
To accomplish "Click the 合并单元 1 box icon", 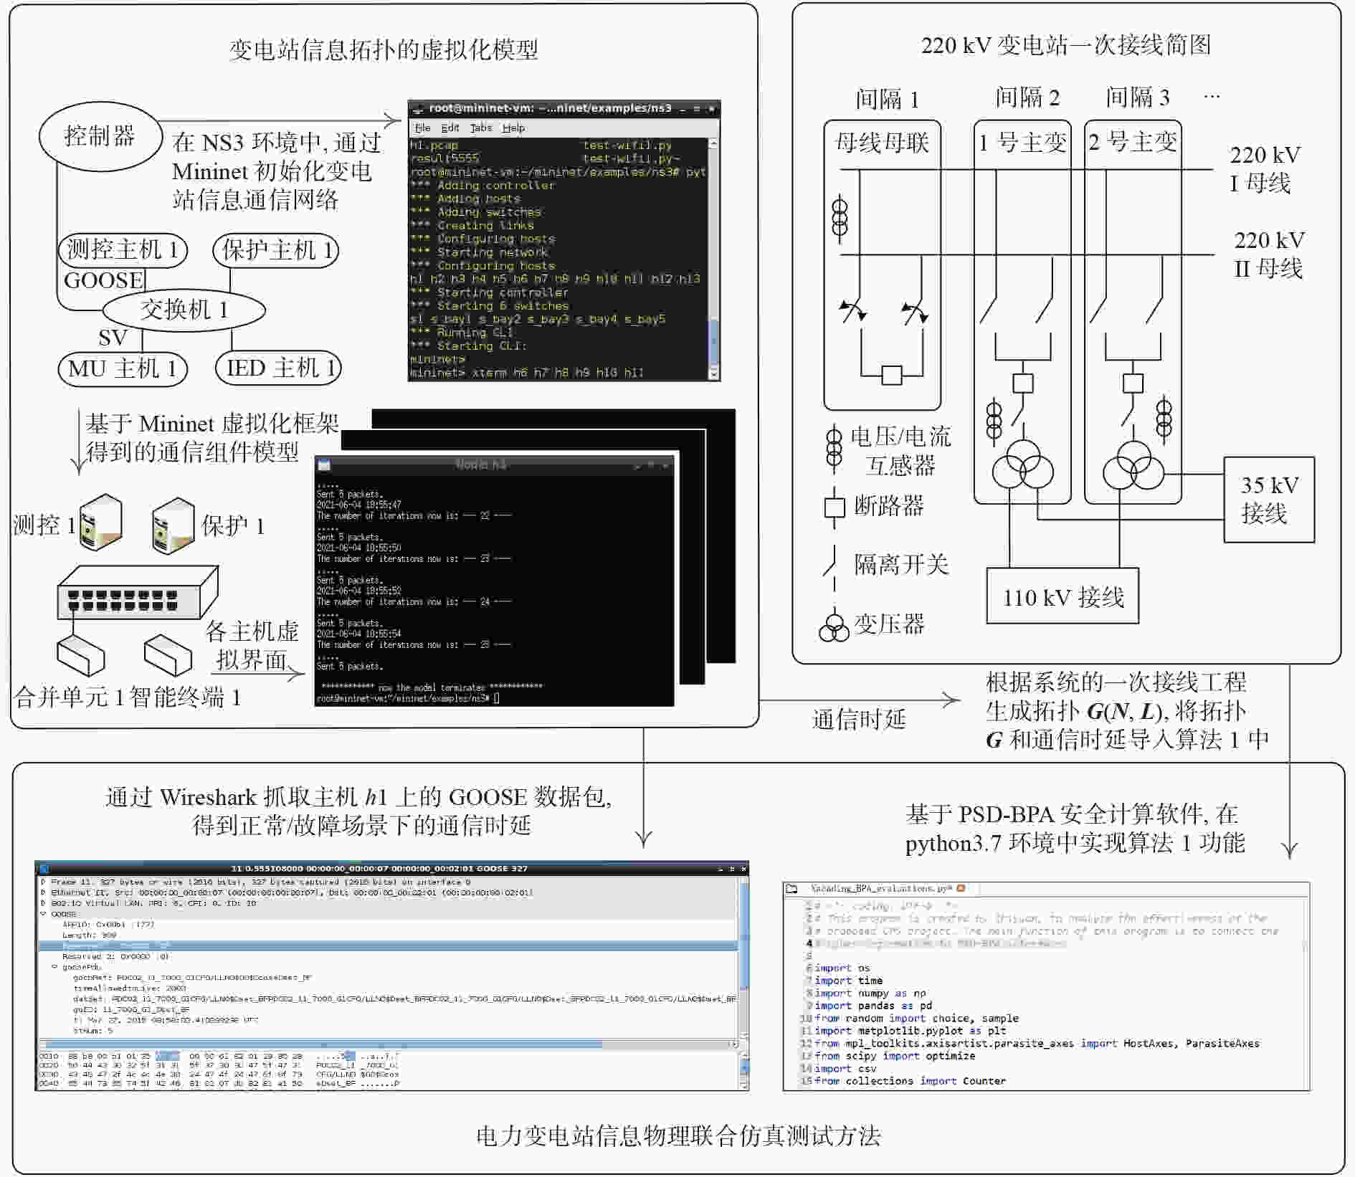I will point(81,655).
